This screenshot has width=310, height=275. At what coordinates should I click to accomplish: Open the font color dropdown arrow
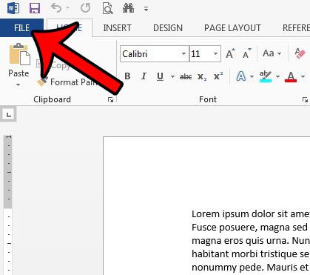tap(303, 77)
